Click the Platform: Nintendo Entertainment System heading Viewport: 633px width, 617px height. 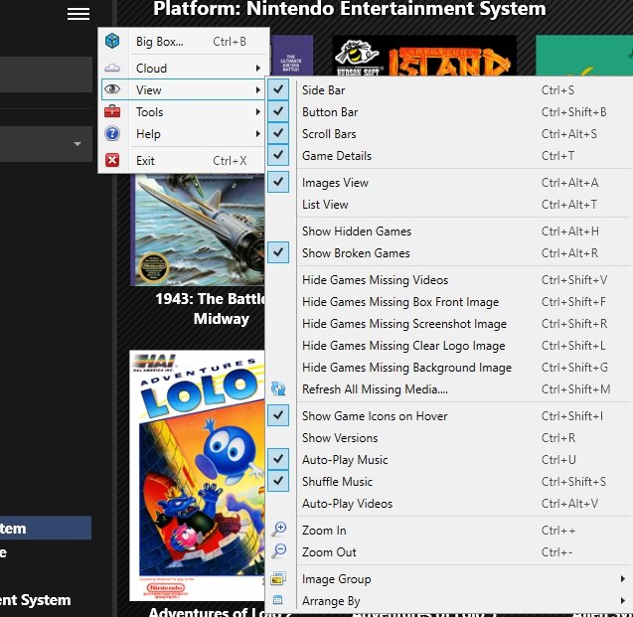[349, 9]
